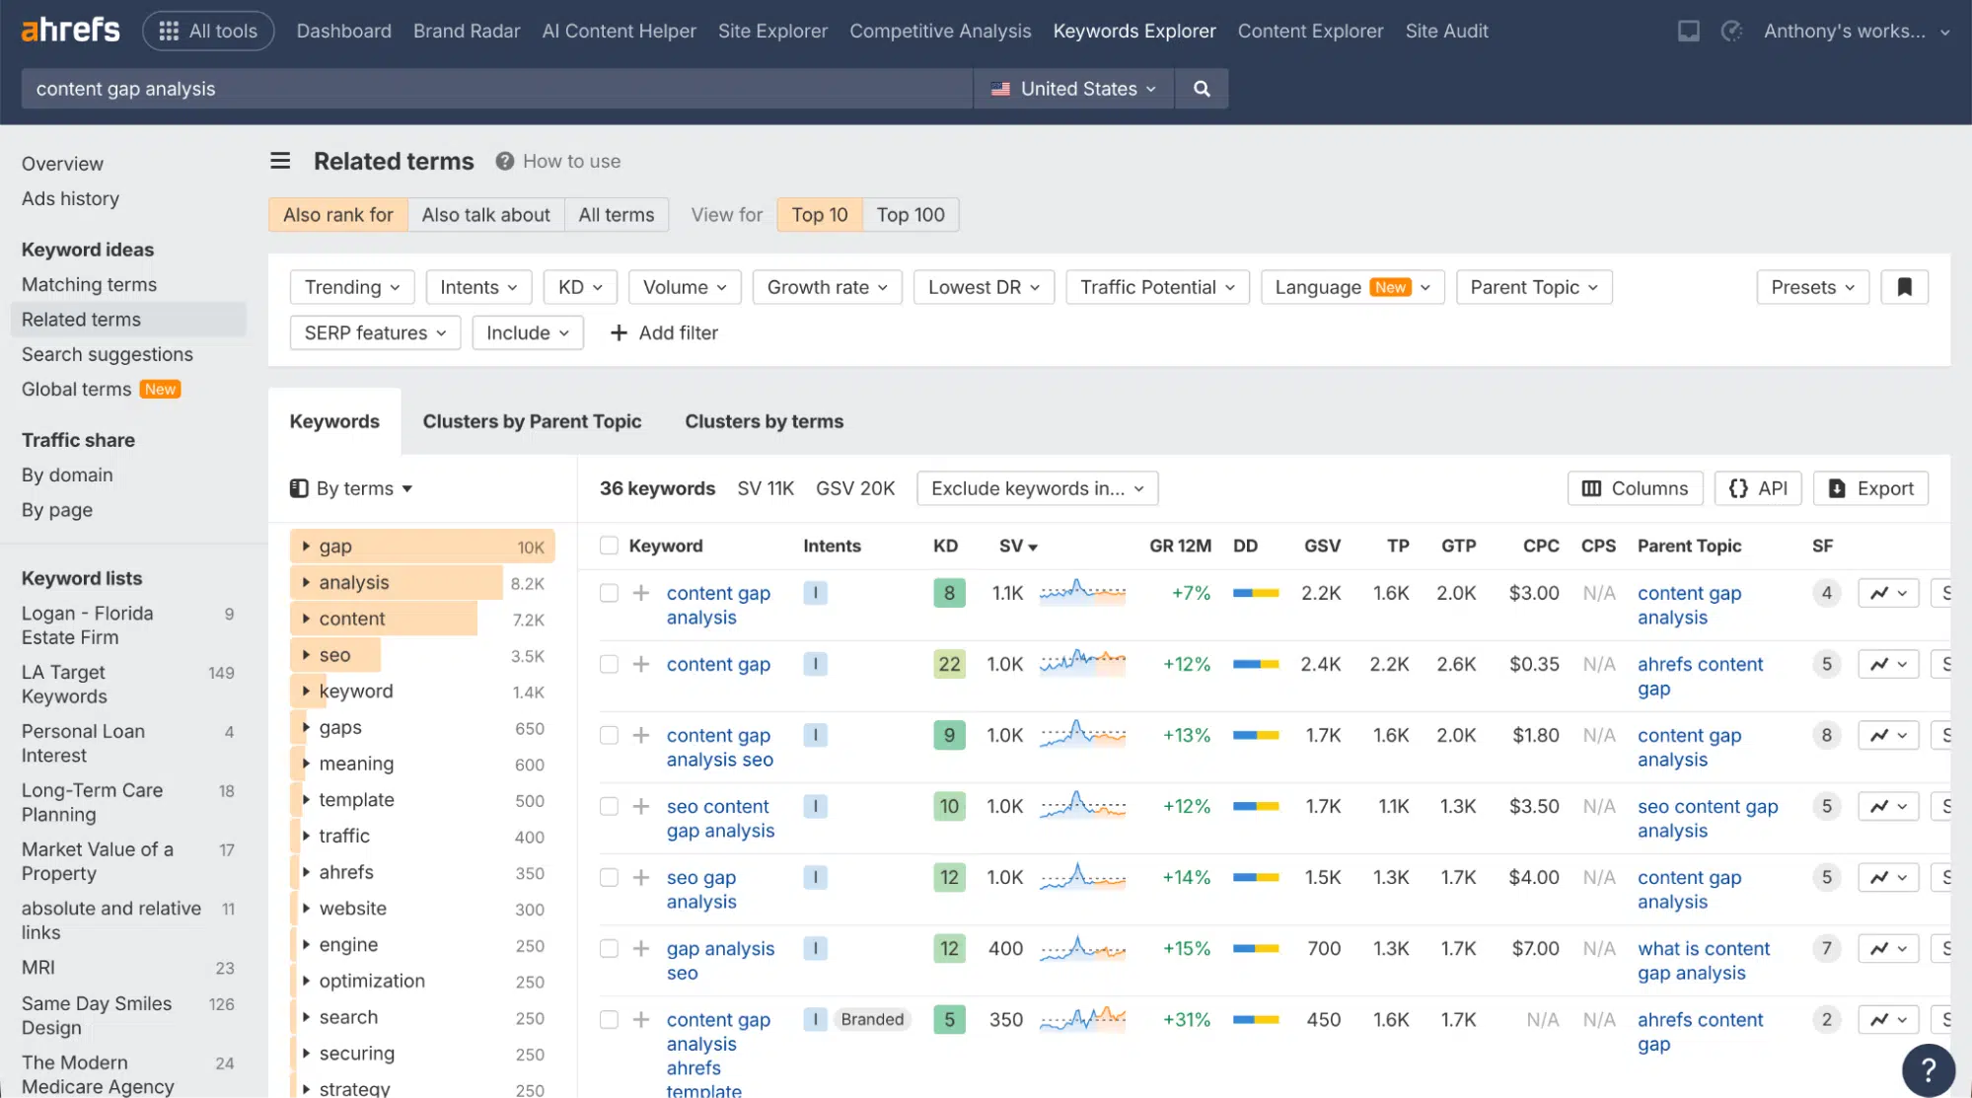Image resolution: width=1972 pixels, height=1098 pixels.
Task: Click the bookmark icon next to filter presets
Action: tap(1904, 286)
